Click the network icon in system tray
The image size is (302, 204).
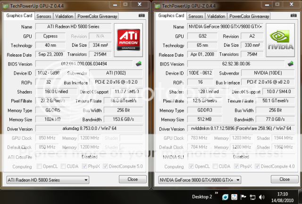[252, 197]
